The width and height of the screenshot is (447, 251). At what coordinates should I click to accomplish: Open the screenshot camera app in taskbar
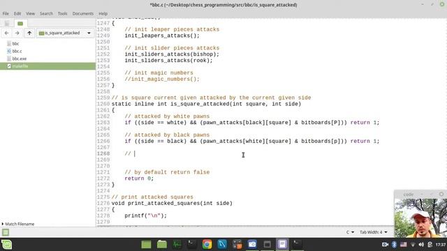tap(252, 245)
